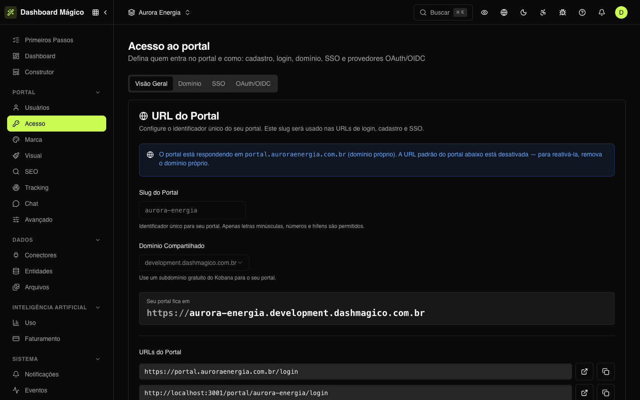Open portal.auroraenergia.com.br/login in new tab
The image size is (640, 400).
584,372
